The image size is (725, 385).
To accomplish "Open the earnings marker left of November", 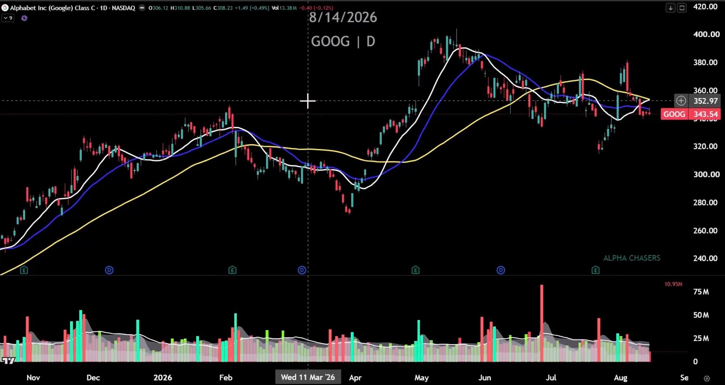I will coord(24,270).
